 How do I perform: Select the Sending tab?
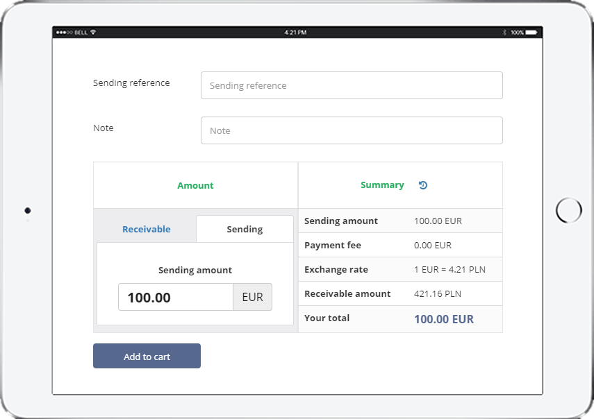[245, 229]
